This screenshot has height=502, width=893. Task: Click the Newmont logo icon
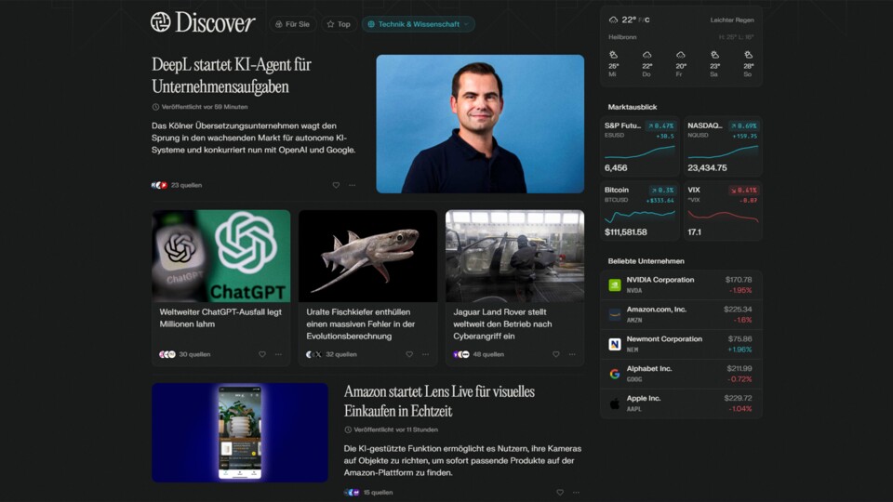click(615, 344)
